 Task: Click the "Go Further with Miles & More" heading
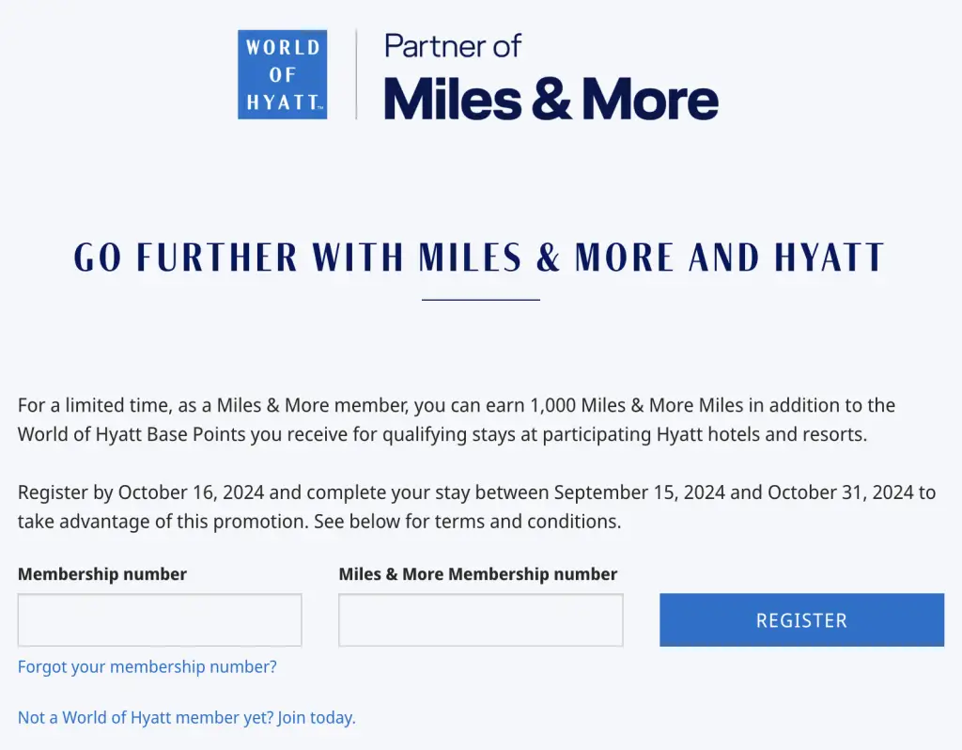(479, 258)
